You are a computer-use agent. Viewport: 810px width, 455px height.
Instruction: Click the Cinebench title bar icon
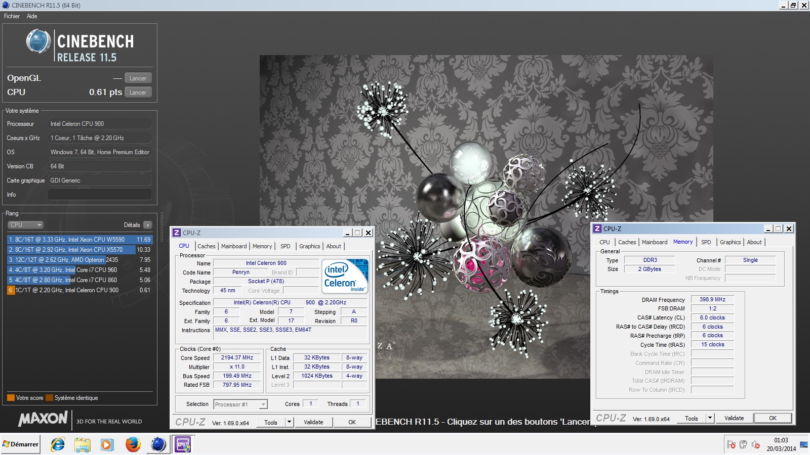click(6, 5)
